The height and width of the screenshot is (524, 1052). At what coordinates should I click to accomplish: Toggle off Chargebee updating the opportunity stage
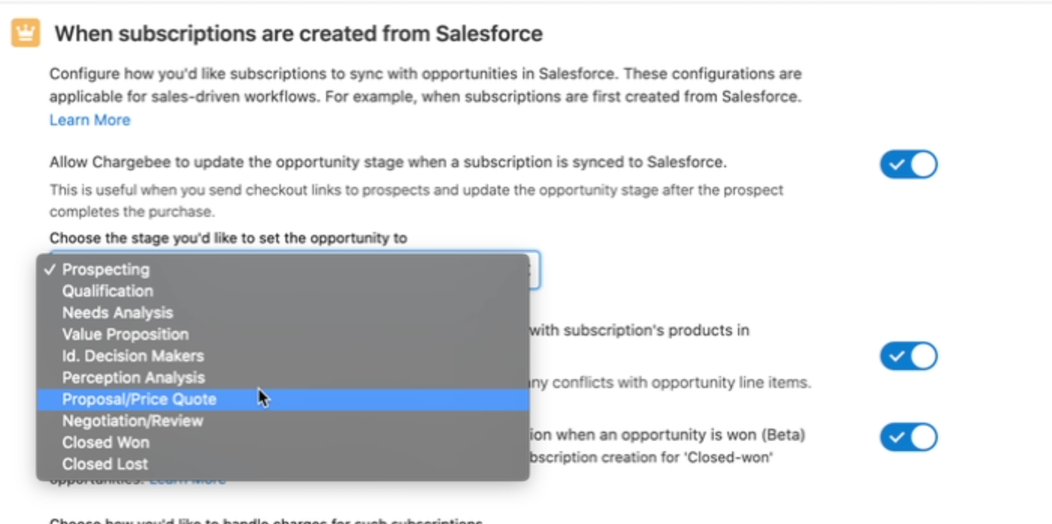(x=908, y=165)
